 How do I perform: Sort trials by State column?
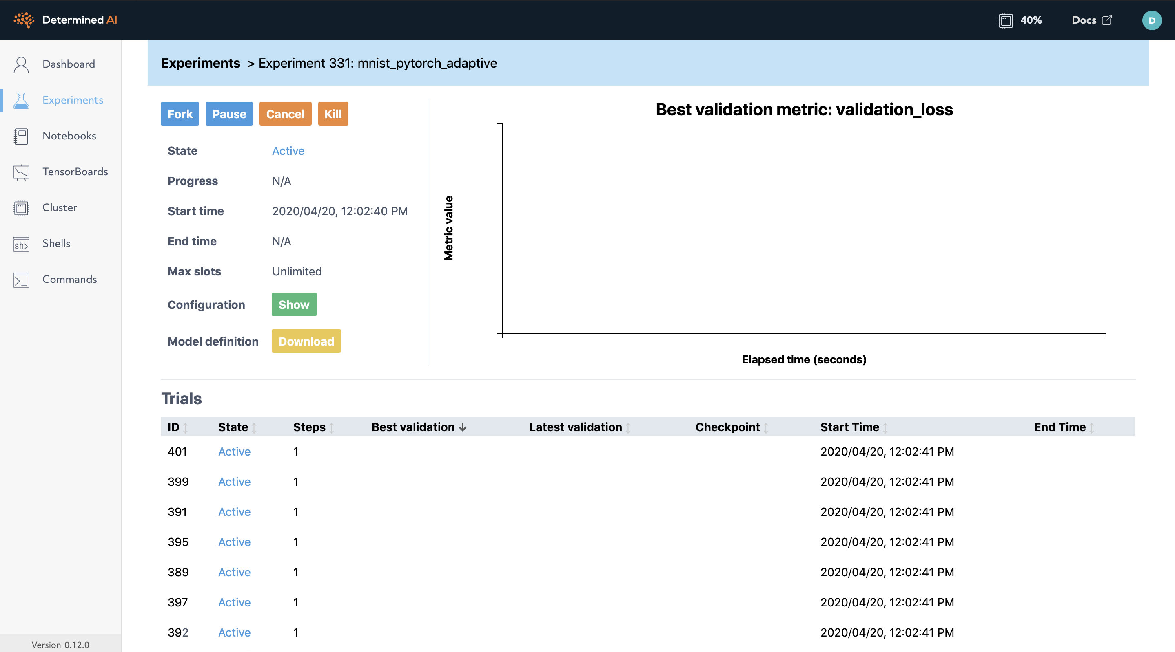(237, 427)
